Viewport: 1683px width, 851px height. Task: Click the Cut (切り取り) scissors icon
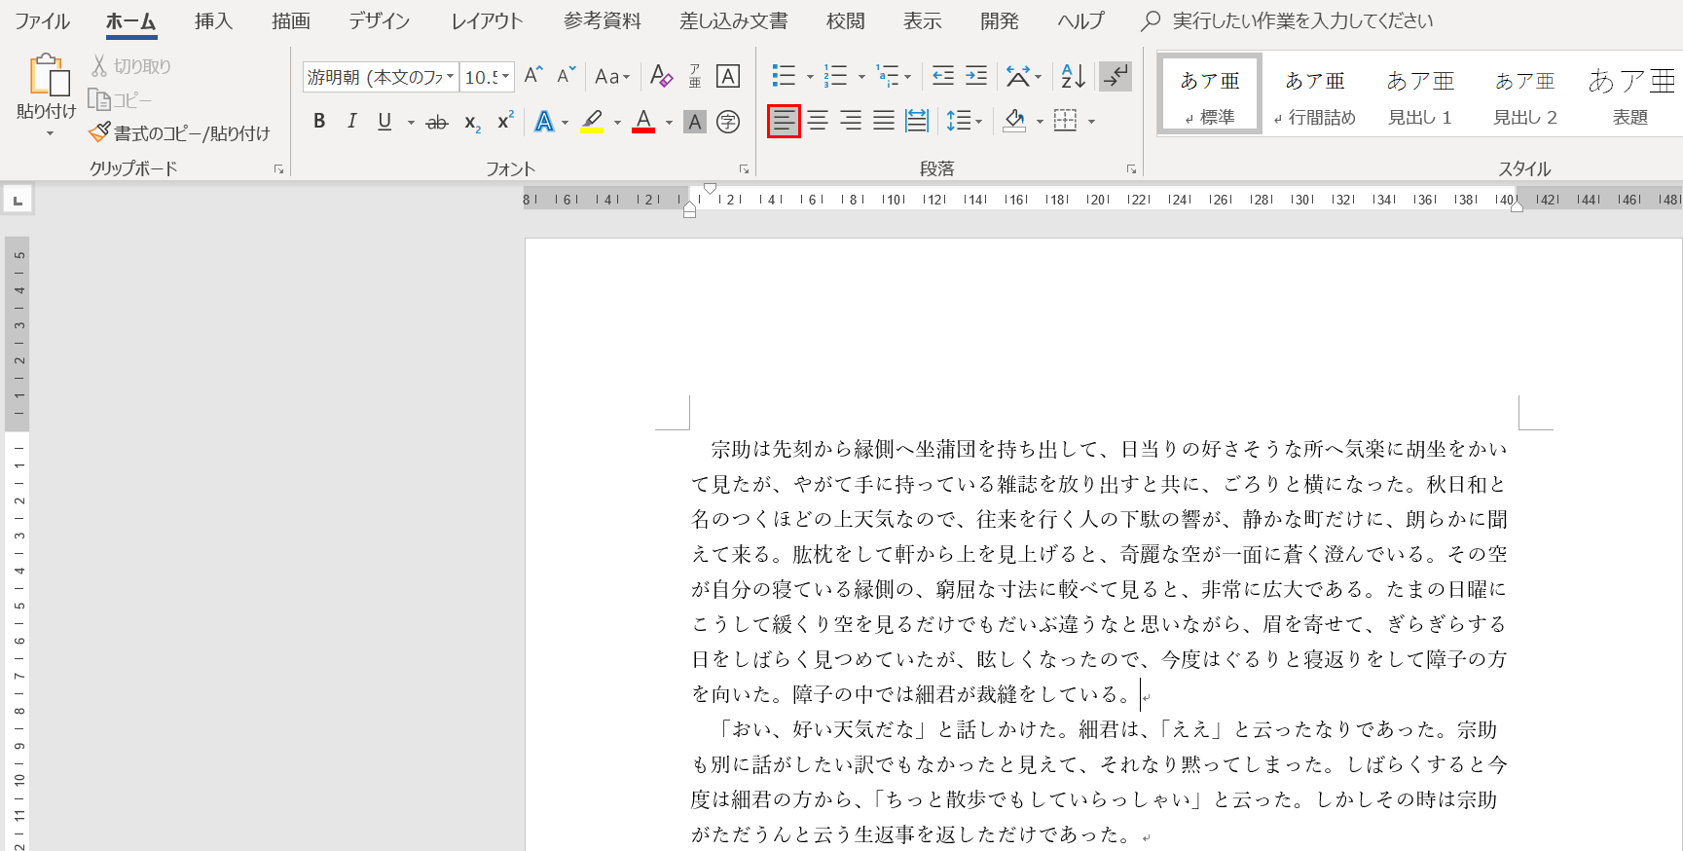(99, 66)
